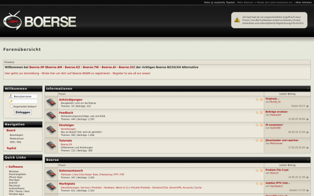The width and height of the screenshot is (314, 196).
Task: Open the RSS feed icon in the Marktplatz row
Action: tap(261, 183)
